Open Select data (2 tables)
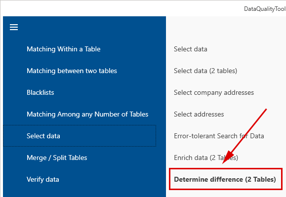The image size is (286, 197). [205, 71]
